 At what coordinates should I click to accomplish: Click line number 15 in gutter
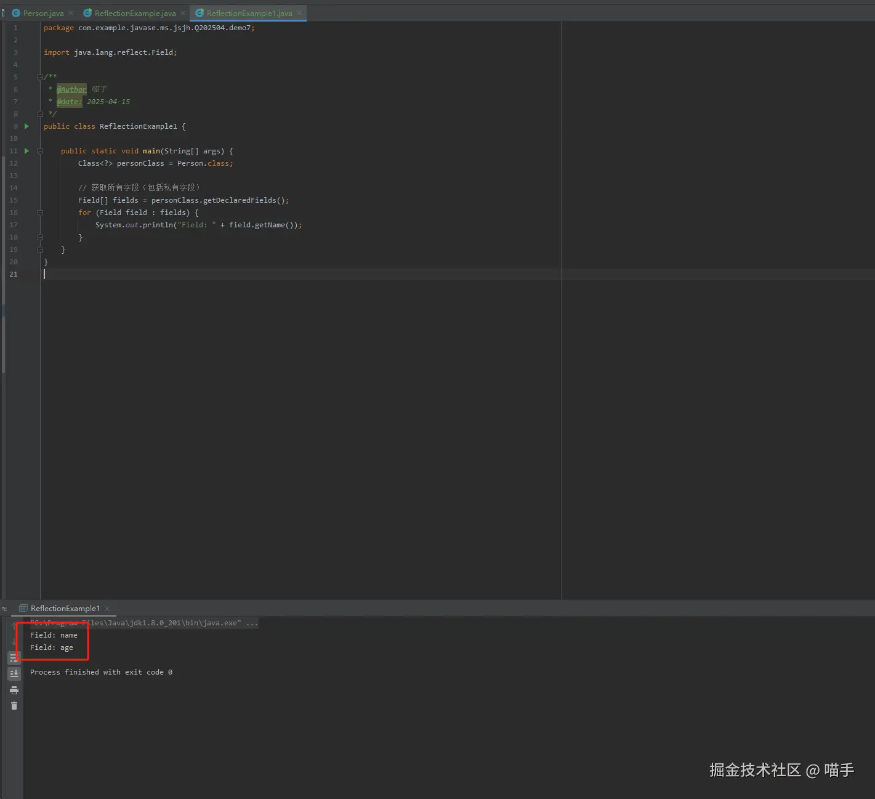click(x=14, y=200)
